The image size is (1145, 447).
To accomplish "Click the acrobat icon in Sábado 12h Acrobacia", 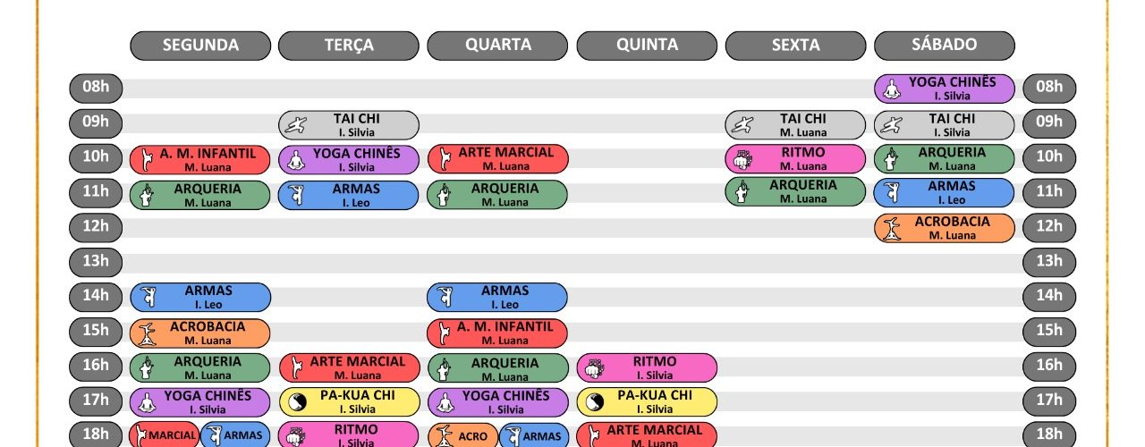I will coord(891,228).
